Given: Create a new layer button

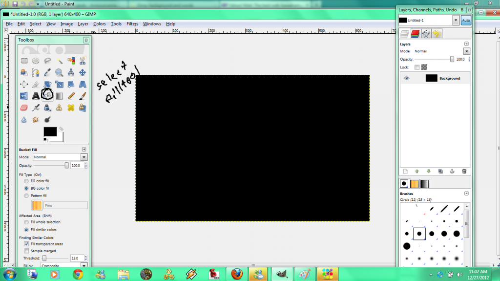Looking at the screenshot, I should 405,172.
